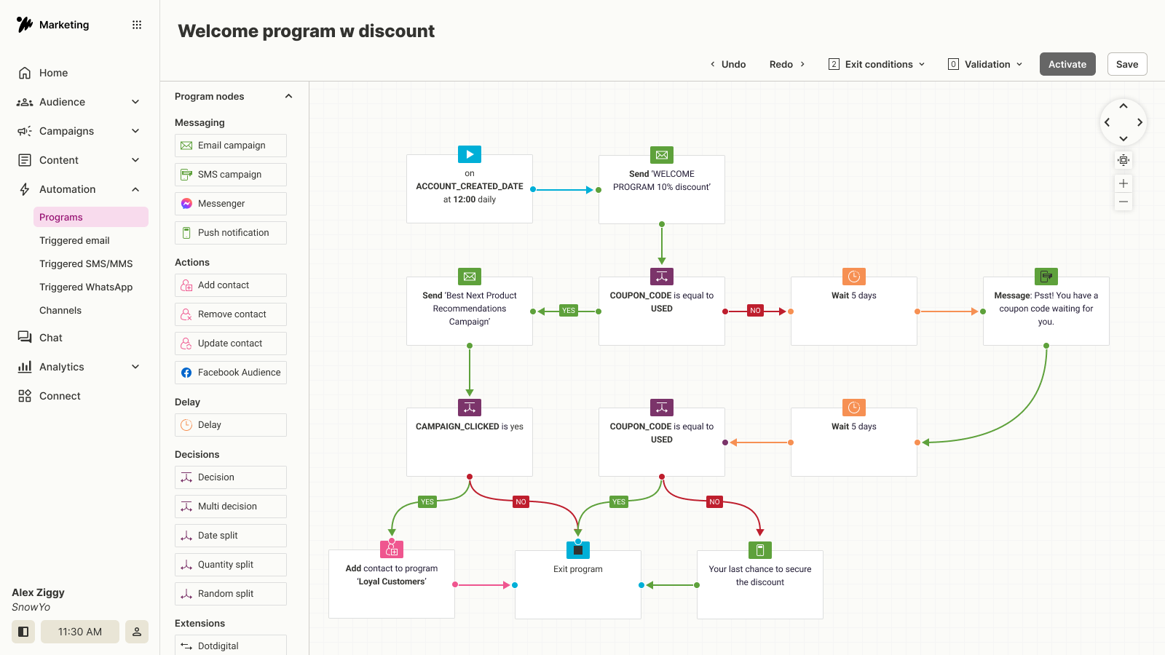Image resolution: width=1165 pixels, height=655 pixels.
Task: Pan the canvas left
Action: pos(1107,122)
